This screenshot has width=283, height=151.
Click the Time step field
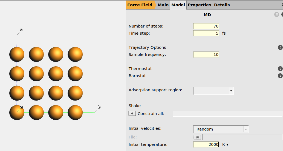pos(206,33)
